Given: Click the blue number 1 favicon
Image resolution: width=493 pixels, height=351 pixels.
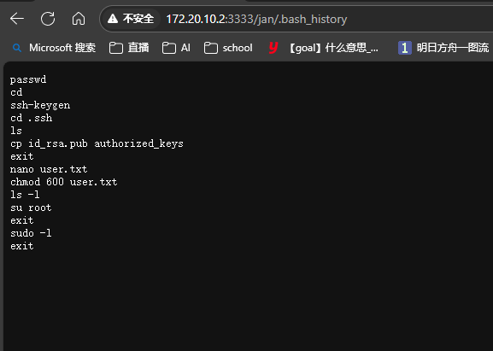Looking at the screenshot, I should tap(405, 48).
